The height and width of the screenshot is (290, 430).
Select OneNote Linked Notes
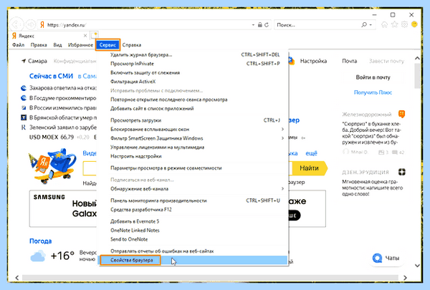click(193, 231)
